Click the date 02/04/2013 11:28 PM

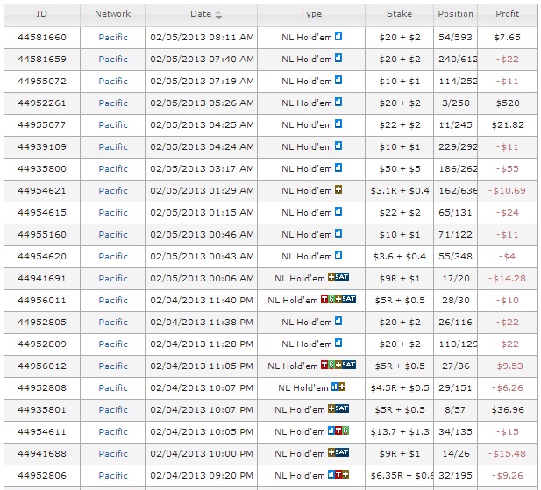tap(202, 344)
